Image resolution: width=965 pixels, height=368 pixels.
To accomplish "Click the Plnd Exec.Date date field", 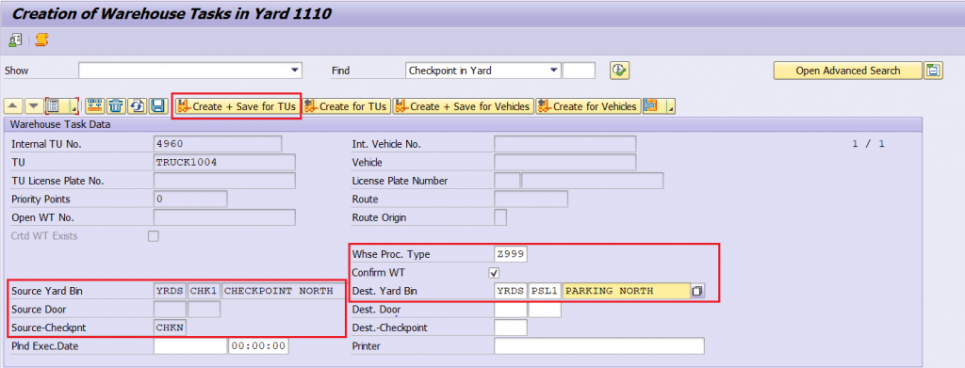I will point(190,346).
